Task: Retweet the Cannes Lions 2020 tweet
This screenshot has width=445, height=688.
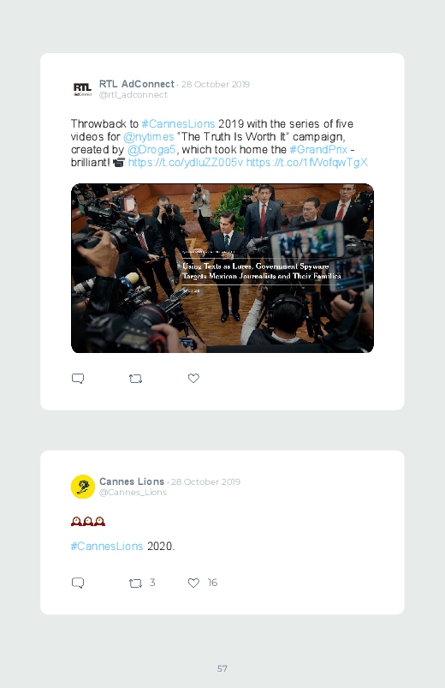Action: [135, 583]
